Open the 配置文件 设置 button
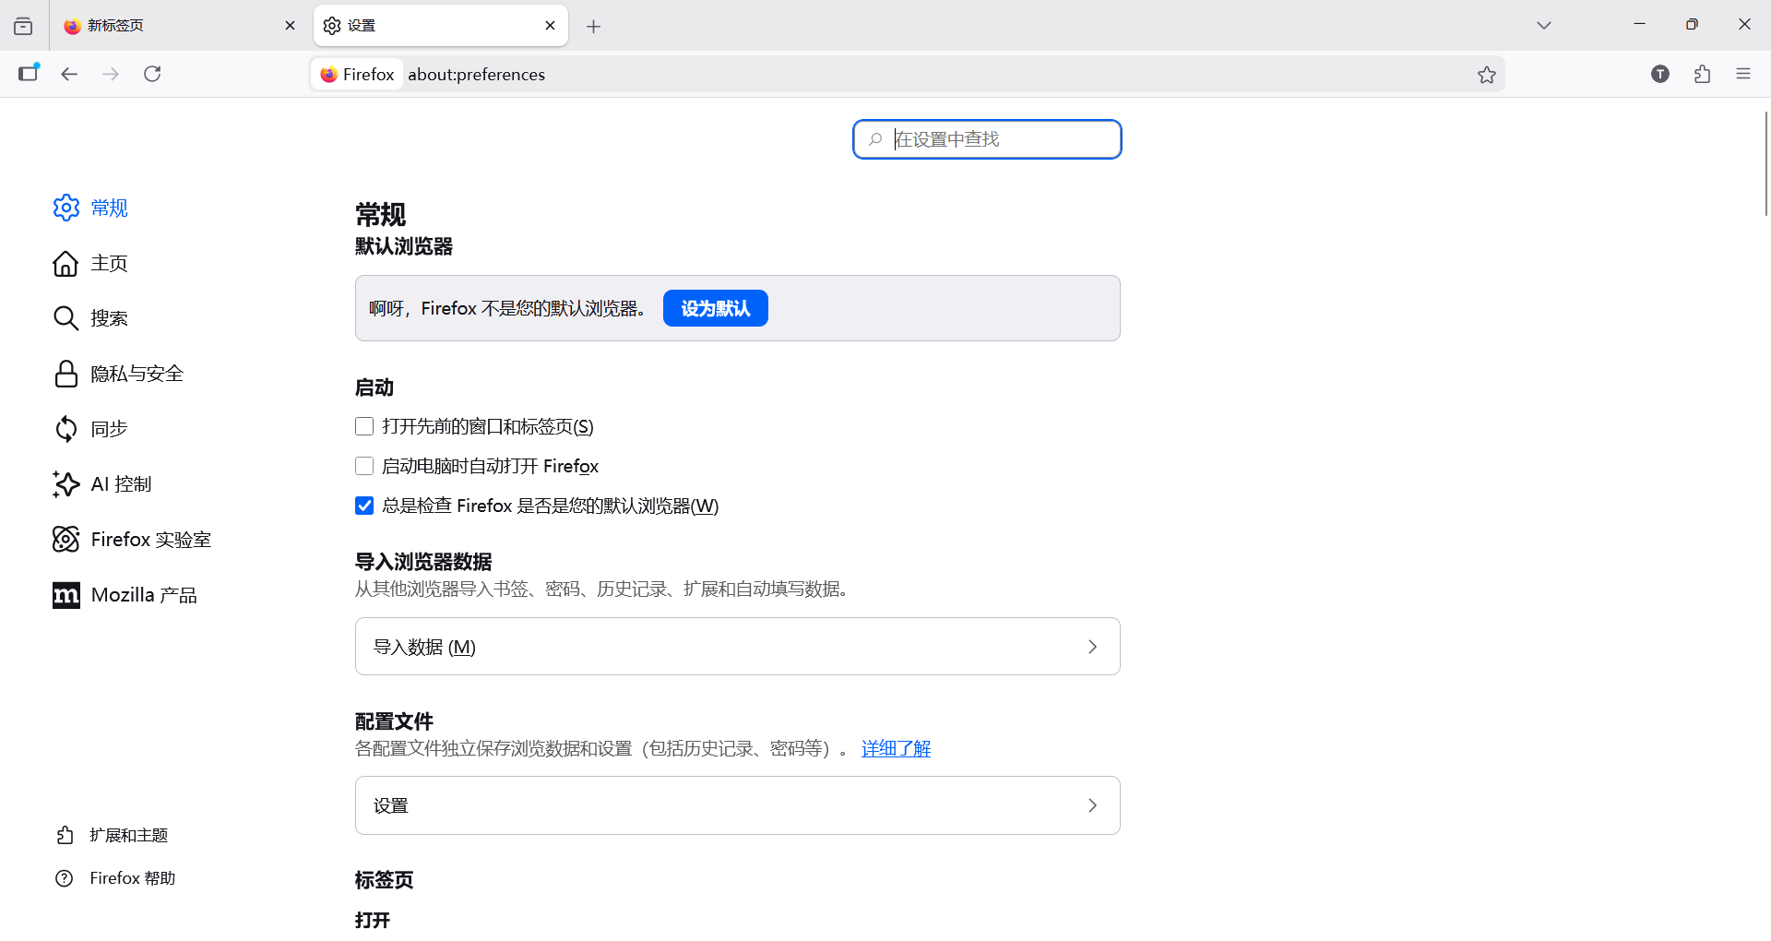 pos(738,805)
